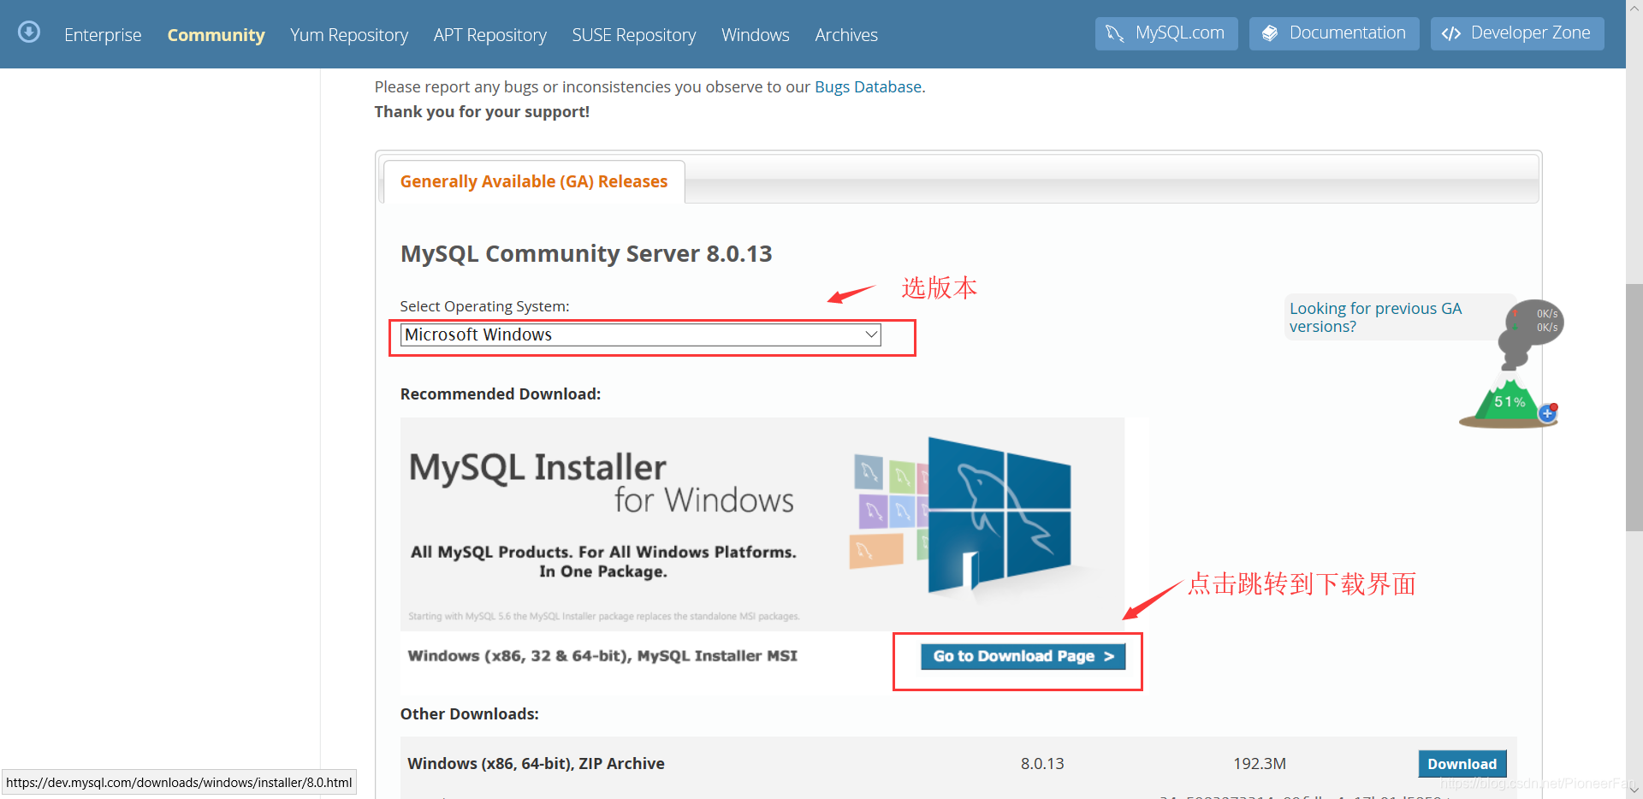Click the Go to Download Page button
The image size is (1643, 799).
[1023, 656]
